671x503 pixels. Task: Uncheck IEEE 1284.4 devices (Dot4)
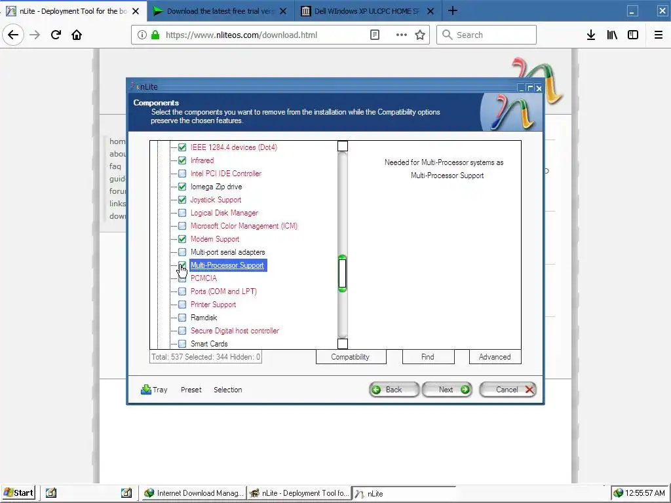pos(182,147)
